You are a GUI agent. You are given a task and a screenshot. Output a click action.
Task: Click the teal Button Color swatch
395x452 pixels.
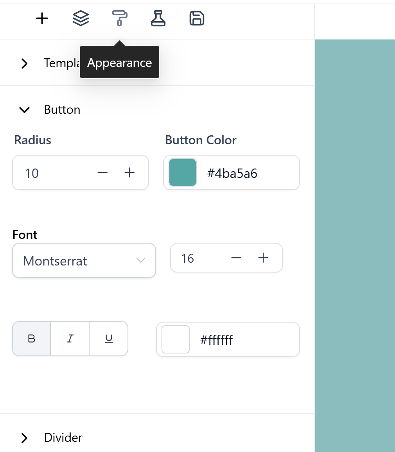click(182, 172)
